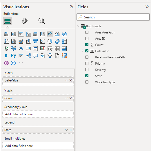151x151 pixels.
Task: Select the Area chart visual
Action: [x=57, y=34]
